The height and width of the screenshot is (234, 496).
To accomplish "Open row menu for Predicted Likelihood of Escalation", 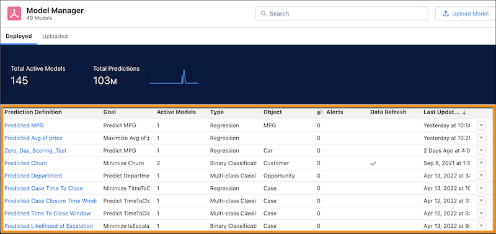I will coord(481,226).
